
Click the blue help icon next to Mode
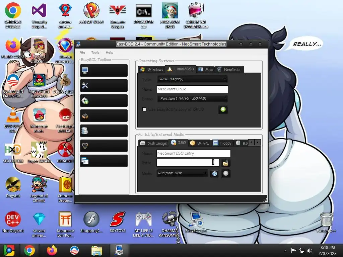pyautogui.click(x=215, y=174)
